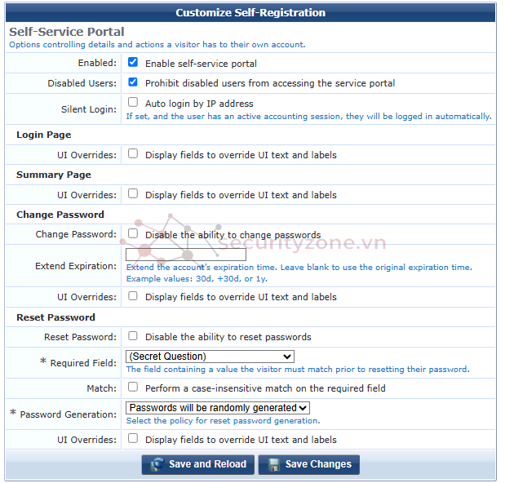Click the Customize Self-Registration title bar
The width and height of the screenshot is (505, 483).
coord(250,12)
